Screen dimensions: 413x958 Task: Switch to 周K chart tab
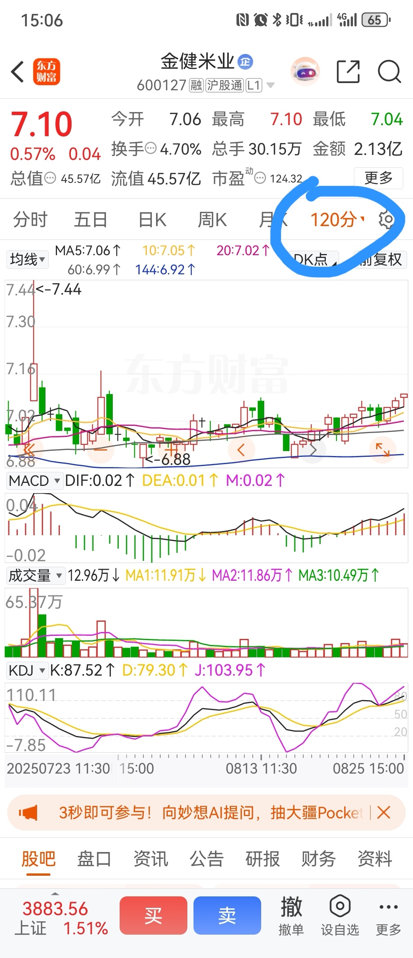212,220
